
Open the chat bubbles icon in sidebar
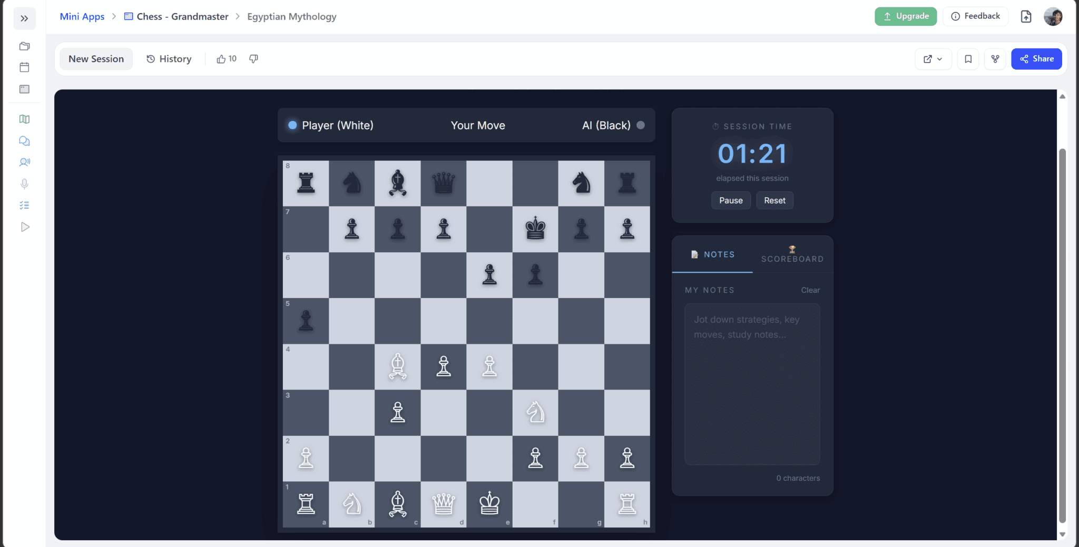[x=24, y=141]
